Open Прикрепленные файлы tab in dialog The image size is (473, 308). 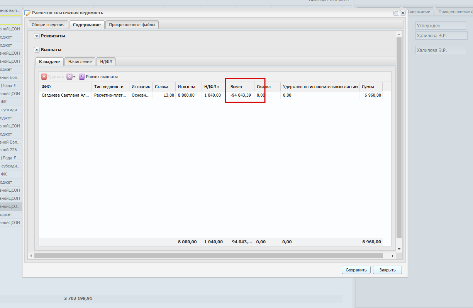(132, 25)
